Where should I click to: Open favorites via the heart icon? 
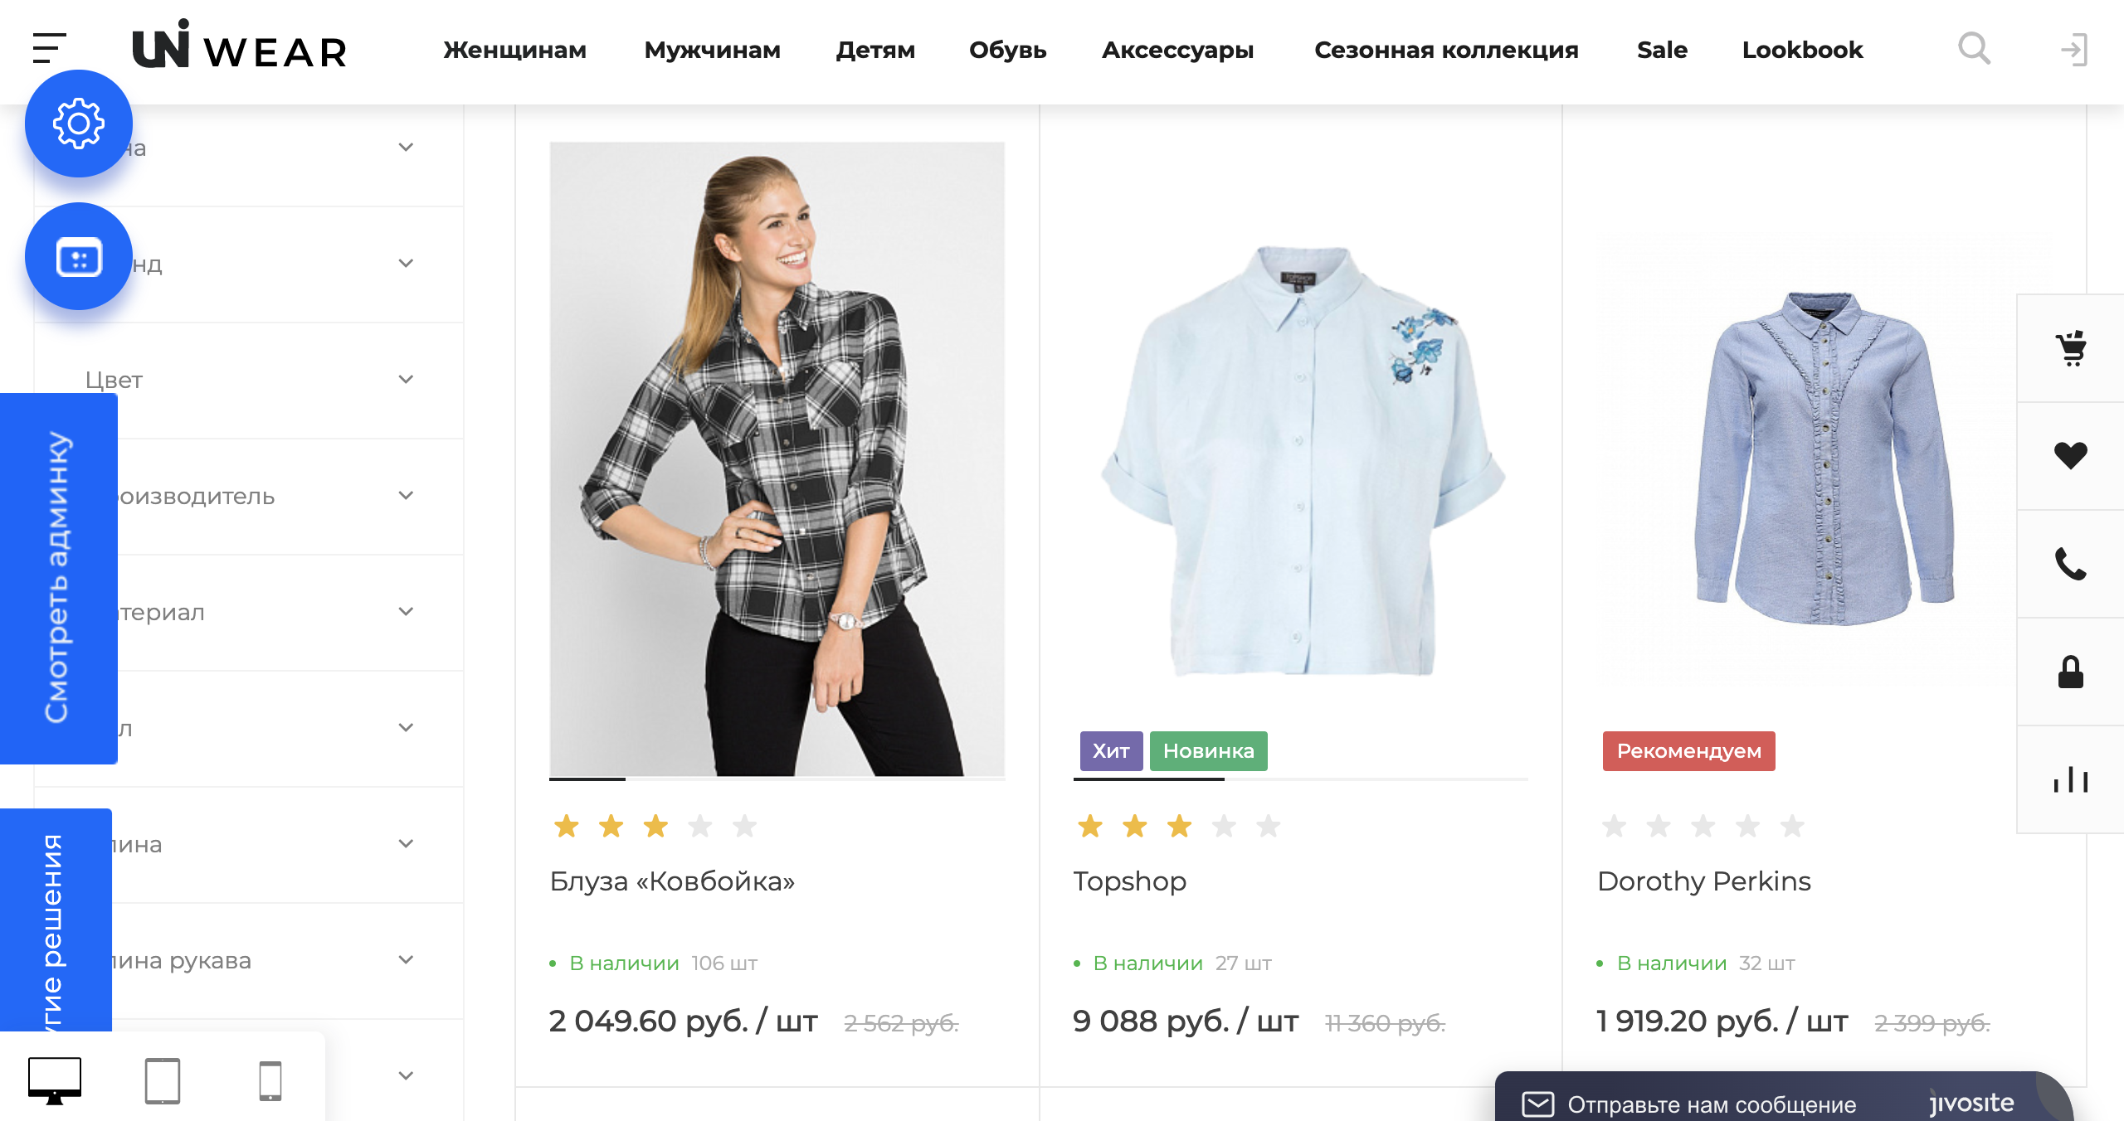click(2071, 456)
